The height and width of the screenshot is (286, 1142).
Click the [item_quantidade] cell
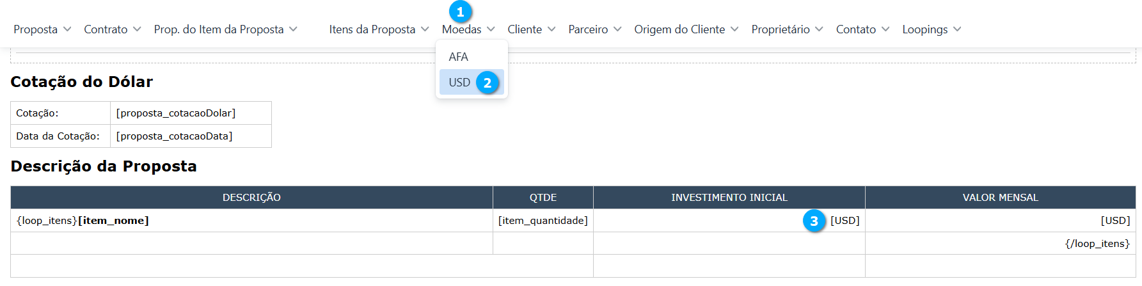click(543, 221)
